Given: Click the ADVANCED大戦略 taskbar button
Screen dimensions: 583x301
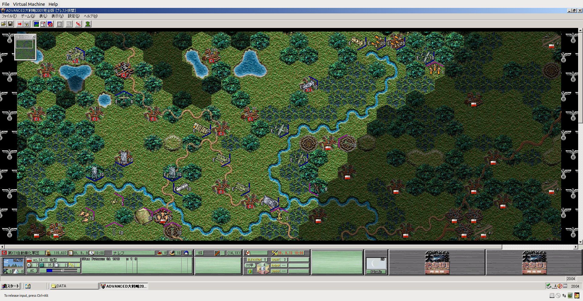Looking at the screenshot, I should [x=124, y=286].
